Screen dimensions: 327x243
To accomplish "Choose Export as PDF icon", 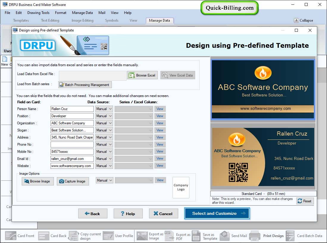I will [x=169, y=236].
